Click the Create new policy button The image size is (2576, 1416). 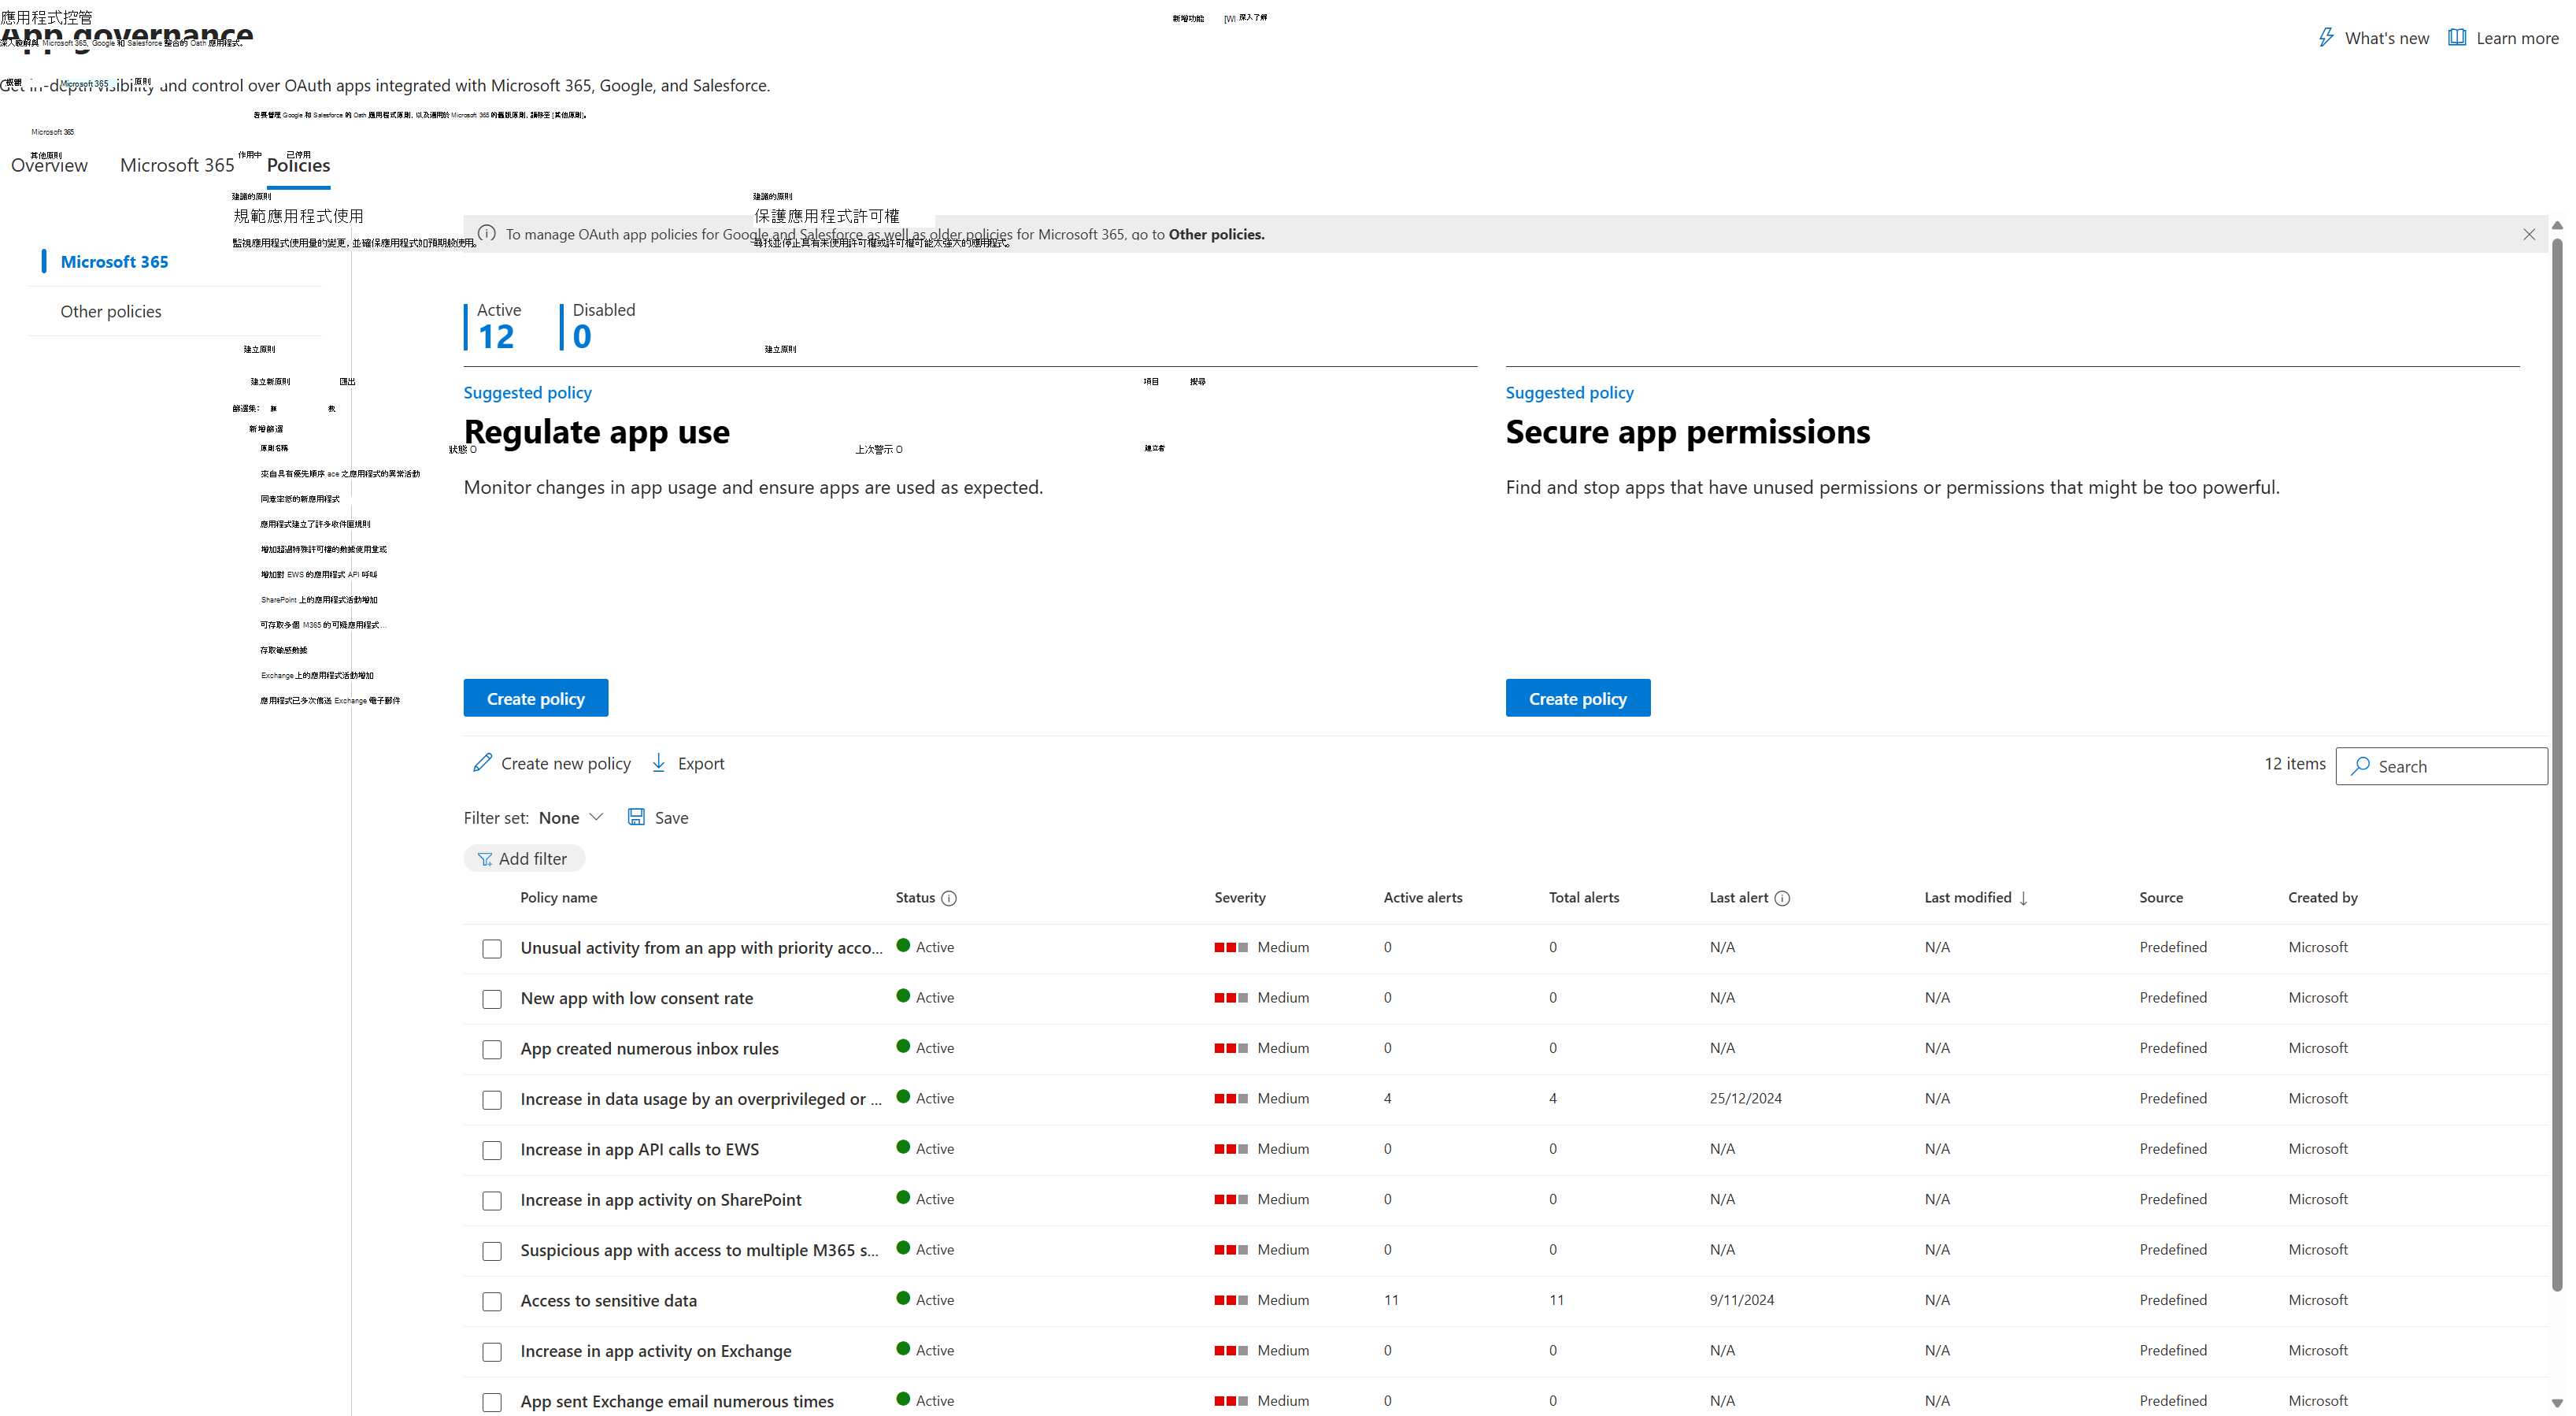click(x=552, y=763)
